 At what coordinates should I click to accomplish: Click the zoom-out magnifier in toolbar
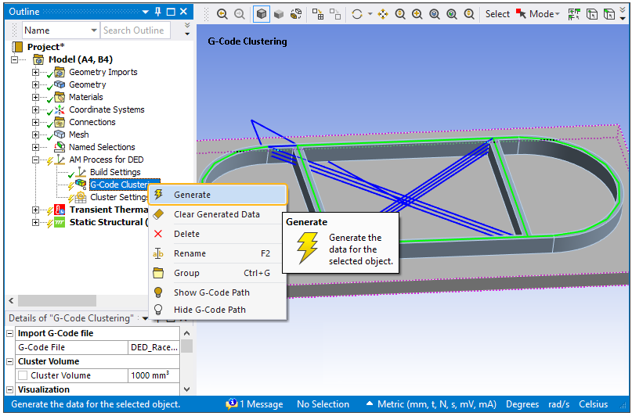click(x=400, y=14)
